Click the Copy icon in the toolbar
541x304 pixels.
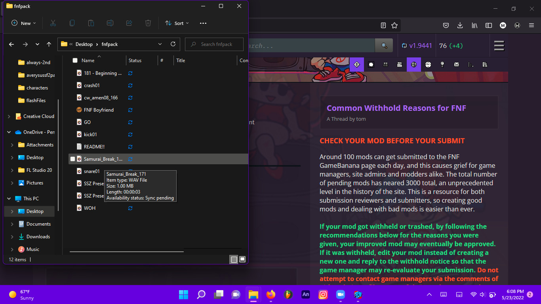72,23
